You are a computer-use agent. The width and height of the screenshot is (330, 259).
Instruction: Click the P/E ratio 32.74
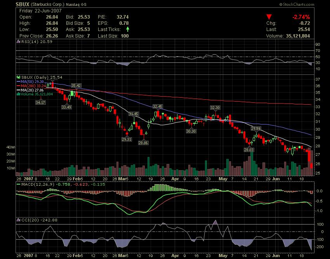123,17
